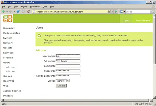The image size is (156, 106).
Task: Open the address bar URL dropdown
Action: point(112,12)
